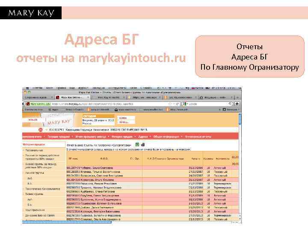Select Бизнес-группы in the left sidebar
The height and width of the screenshot is (231, 308).
(x=34, y=194)
